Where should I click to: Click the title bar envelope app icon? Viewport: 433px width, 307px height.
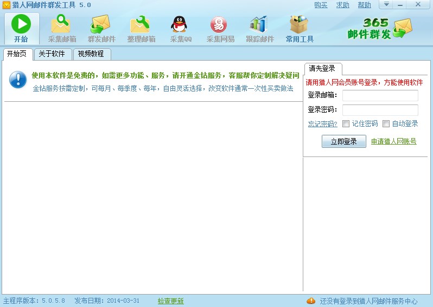click(x=6, y=5)
